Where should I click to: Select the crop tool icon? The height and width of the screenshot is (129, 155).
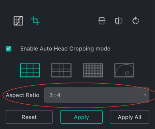click(35, 21)
